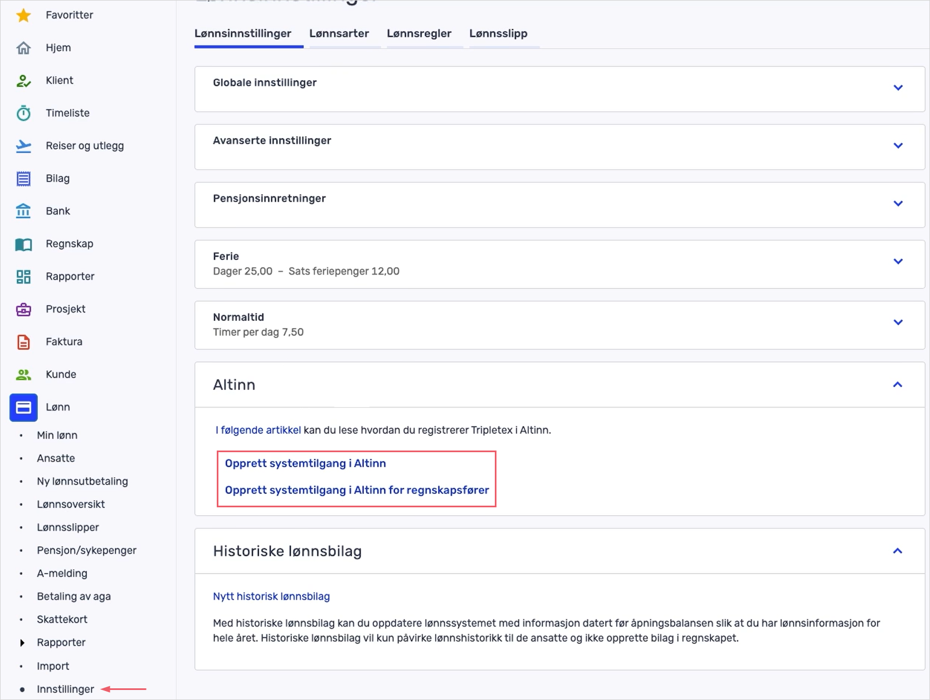
Task: Collapse the Altinn section
Action: click(x=897, y=385)
